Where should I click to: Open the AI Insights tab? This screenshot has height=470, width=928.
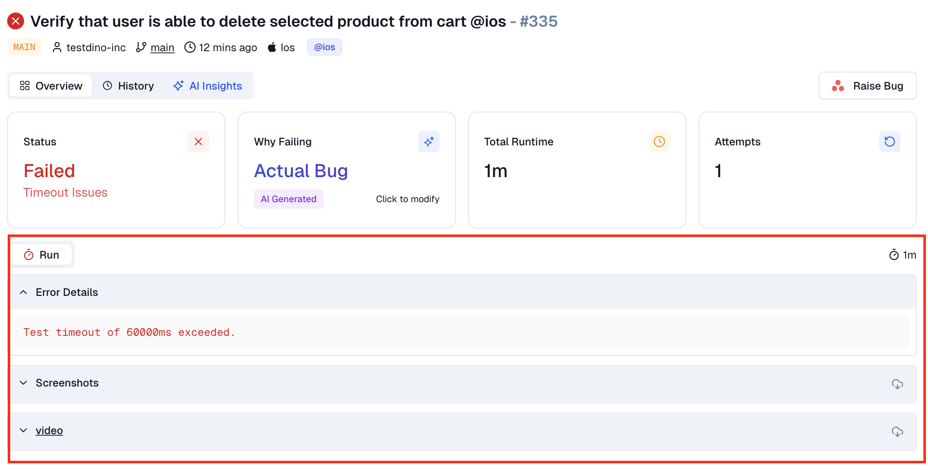click(x=208, y=86)
